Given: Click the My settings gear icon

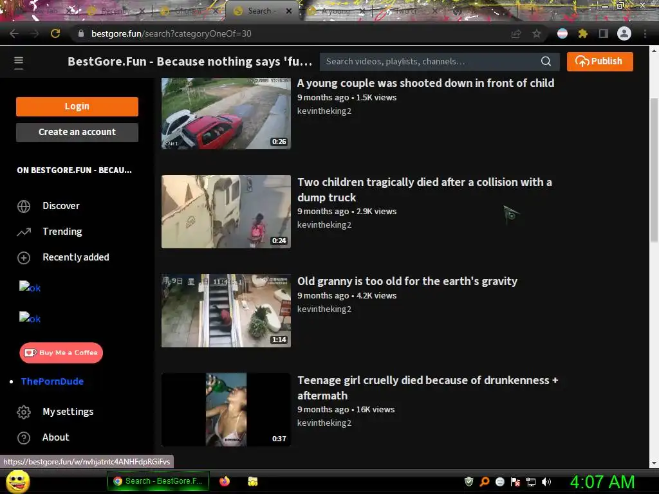Looking at the screenshot, I should (24, 412).
